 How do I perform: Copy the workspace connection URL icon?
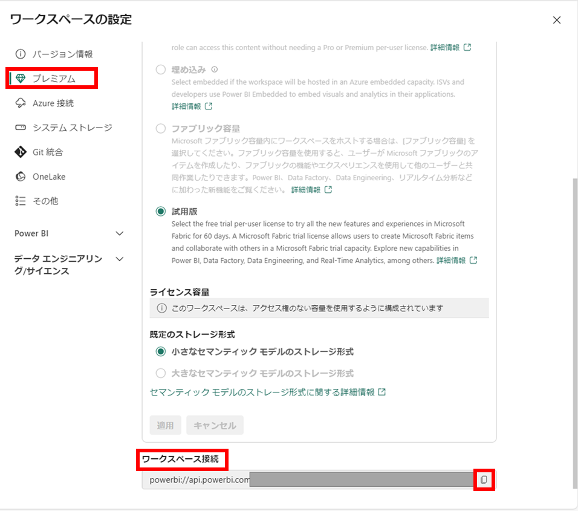tap(484, 480)
